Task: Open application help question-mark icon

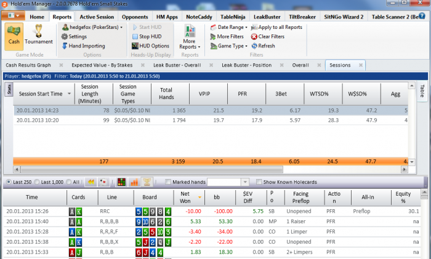Action: coord(422,16)
